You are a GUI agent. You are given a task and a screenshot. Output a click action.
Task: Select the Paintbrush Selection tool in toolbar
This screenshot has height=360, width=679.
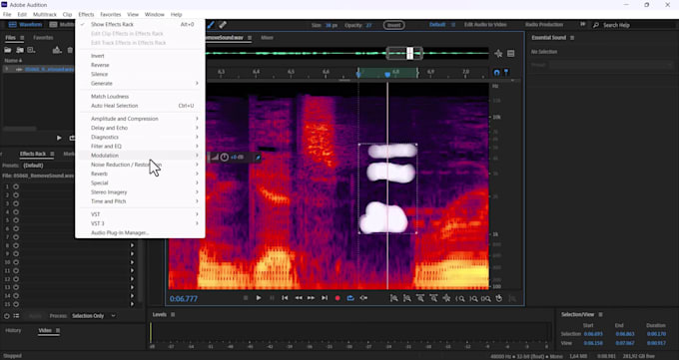point(212,25)
